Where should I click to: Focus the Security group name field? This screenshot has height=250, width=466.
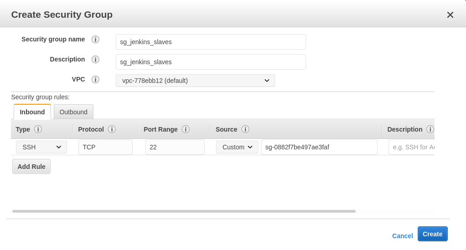(x=210, y=42)
